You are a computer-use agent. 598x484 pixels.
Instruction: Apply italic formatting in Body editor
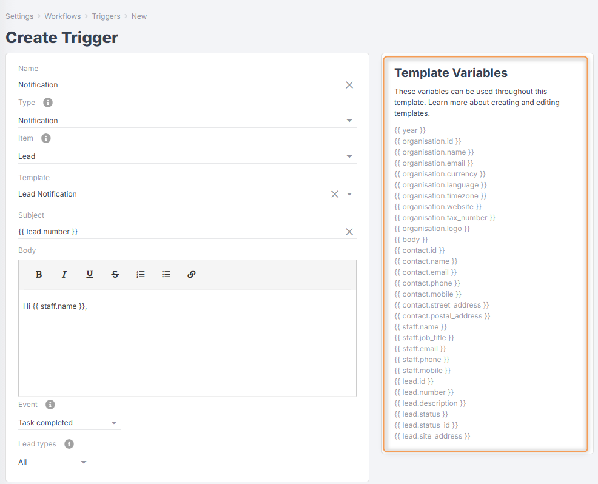tap(64, 274)
